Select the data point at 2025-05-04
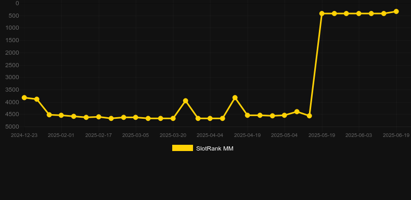 pyautogui.click(x=285, y=115)
